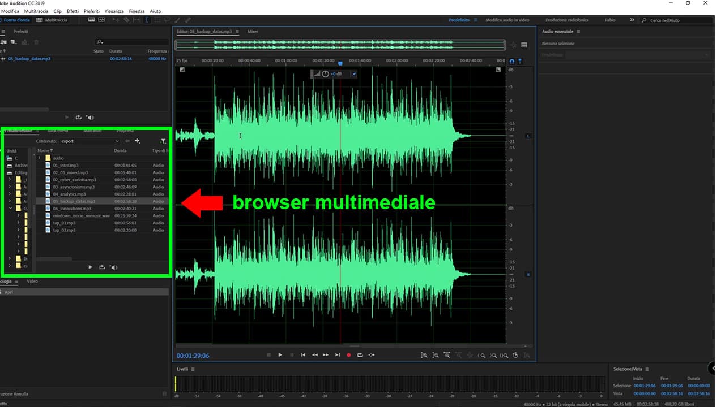Add a shortcut with the plus icon
This screenshot has height=407, width=725.
[137, 141]
